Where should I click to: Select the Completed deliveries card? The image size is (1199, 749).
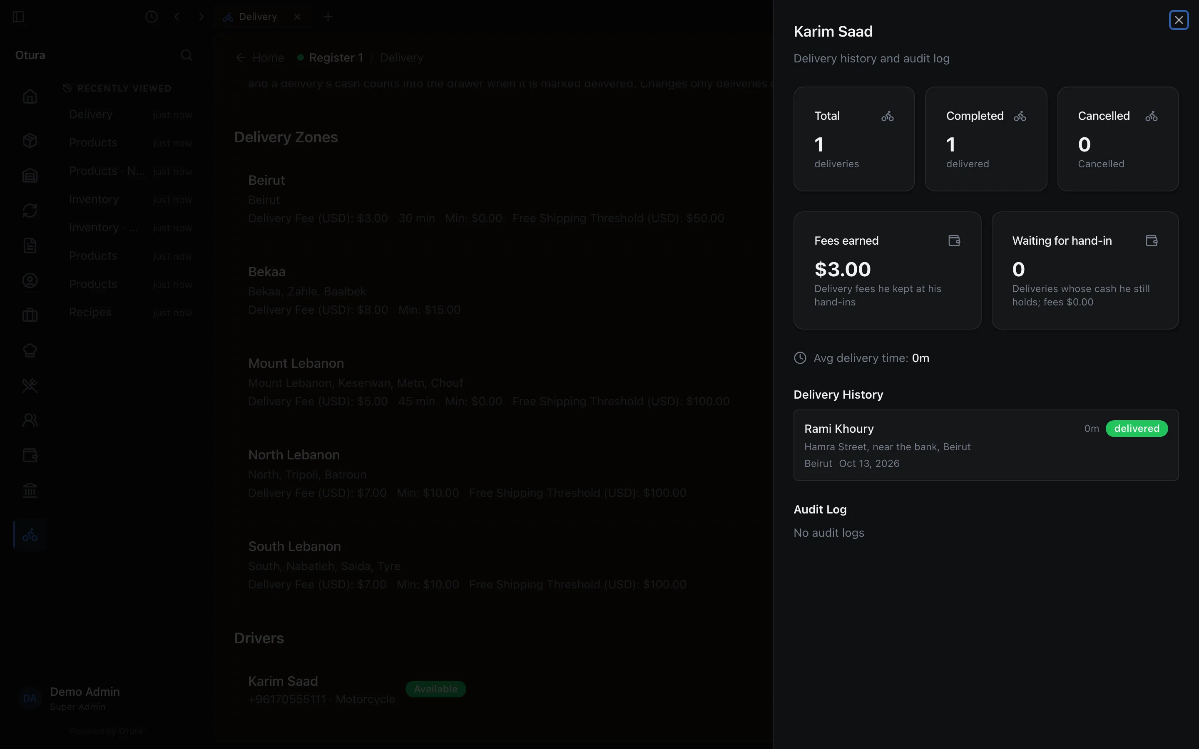pos(985,139)
